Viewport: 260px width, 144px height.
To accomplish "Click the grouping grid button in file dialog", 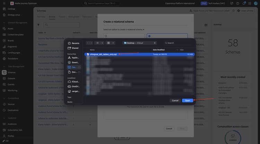I will tap(109, 43).
